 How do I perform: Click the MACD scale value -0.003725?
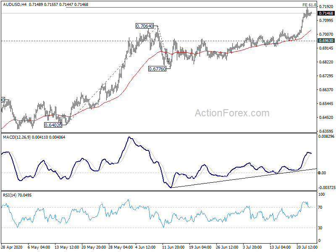pyautogui.click(x=327, y=187)
